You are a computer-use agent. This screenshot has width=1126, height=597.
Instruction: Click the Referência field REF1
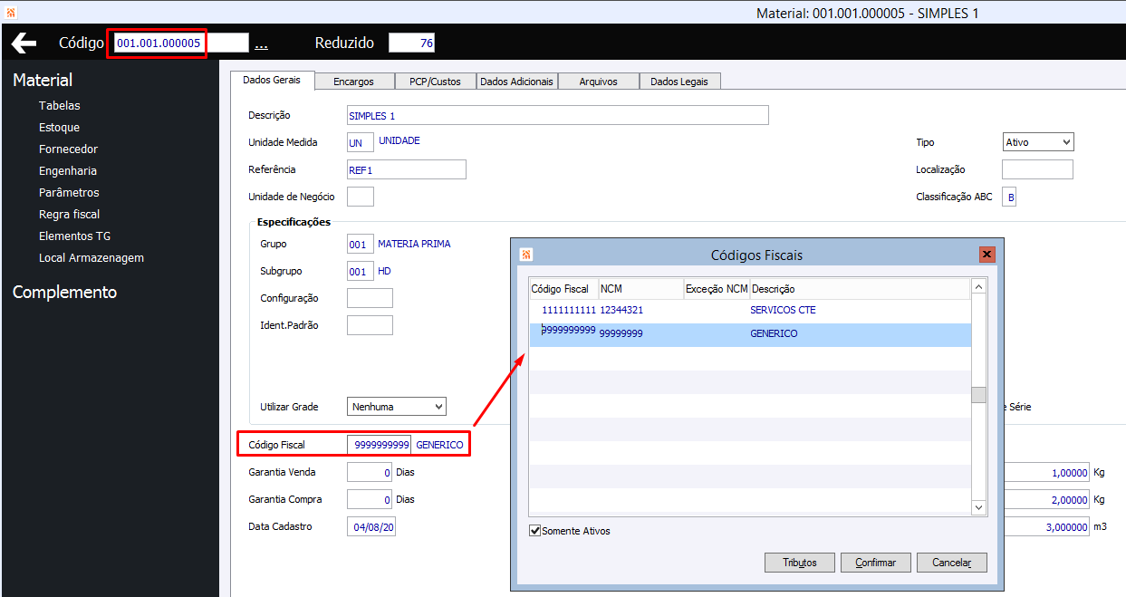[407, 169]
